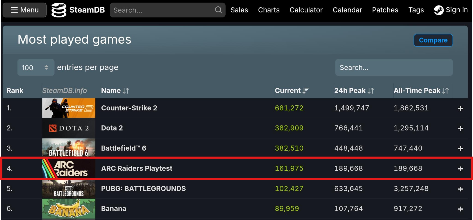Go to the Charts page
The width and height of the screenshot is (473, 220).
point(269,10)
